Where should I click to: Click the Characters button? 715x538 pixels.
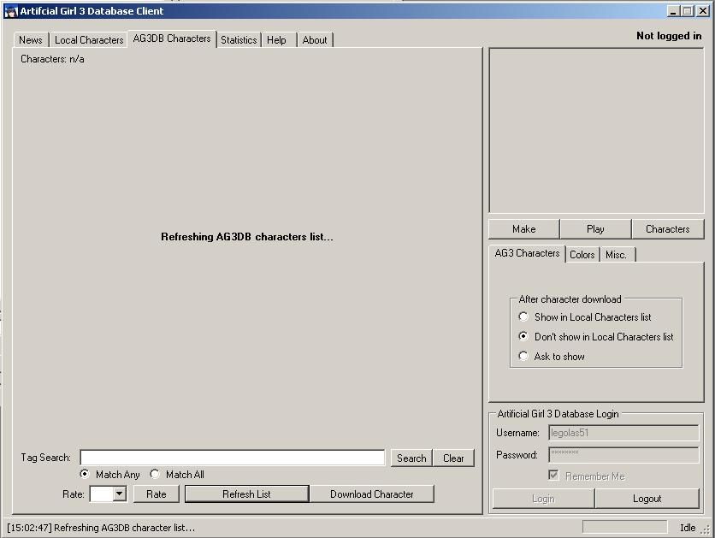point(668,229)
